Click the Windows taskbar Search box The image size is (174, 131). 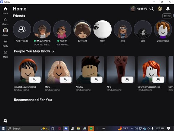coord(28,129)
